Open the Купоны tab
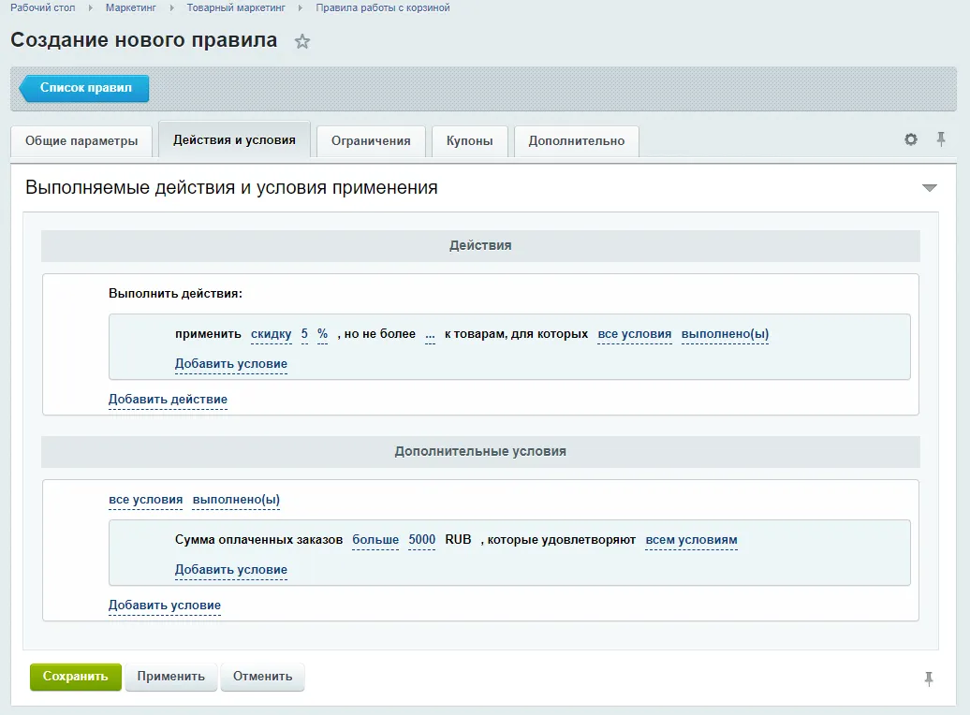The image size is (970, 715). click(469, 140)
